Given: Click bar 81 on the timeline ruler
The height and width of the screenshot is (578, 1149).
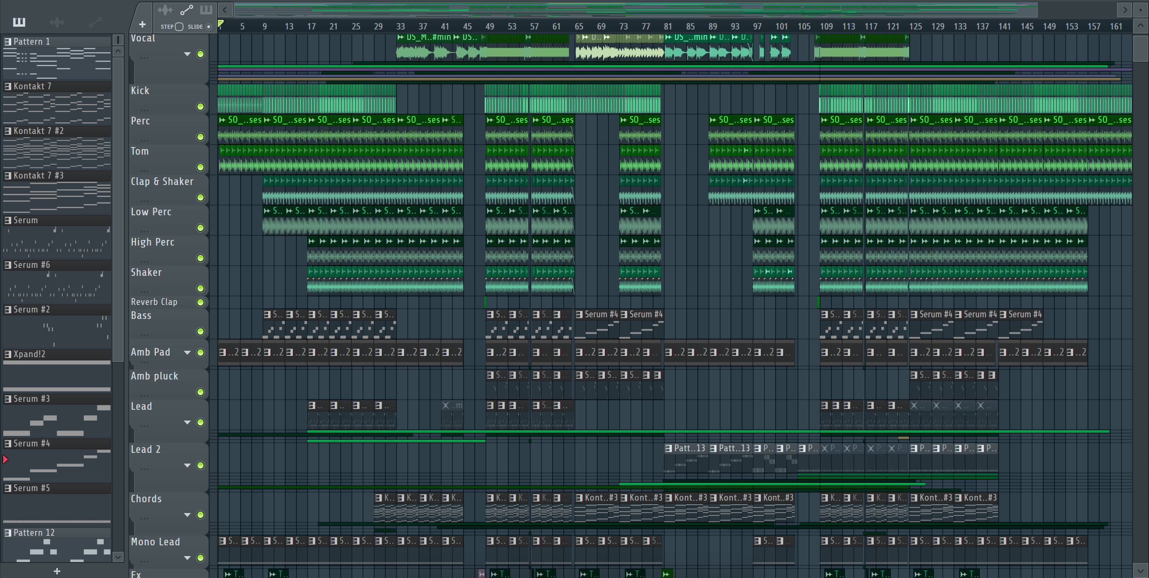Looking at the screenshot, I should (x=667, y=27).
